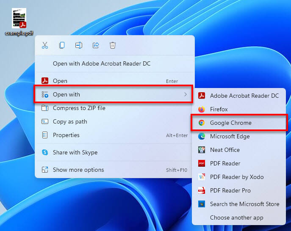Choose Open with Adobe Acrobat Reader DC
The height and width of the screenshot is (231, 291).
114,63
